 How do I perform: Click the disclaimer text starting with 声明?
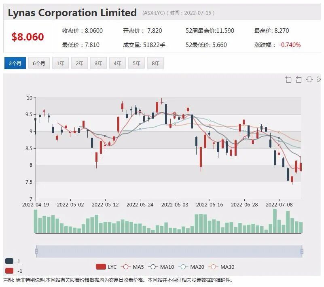point(118,280)
